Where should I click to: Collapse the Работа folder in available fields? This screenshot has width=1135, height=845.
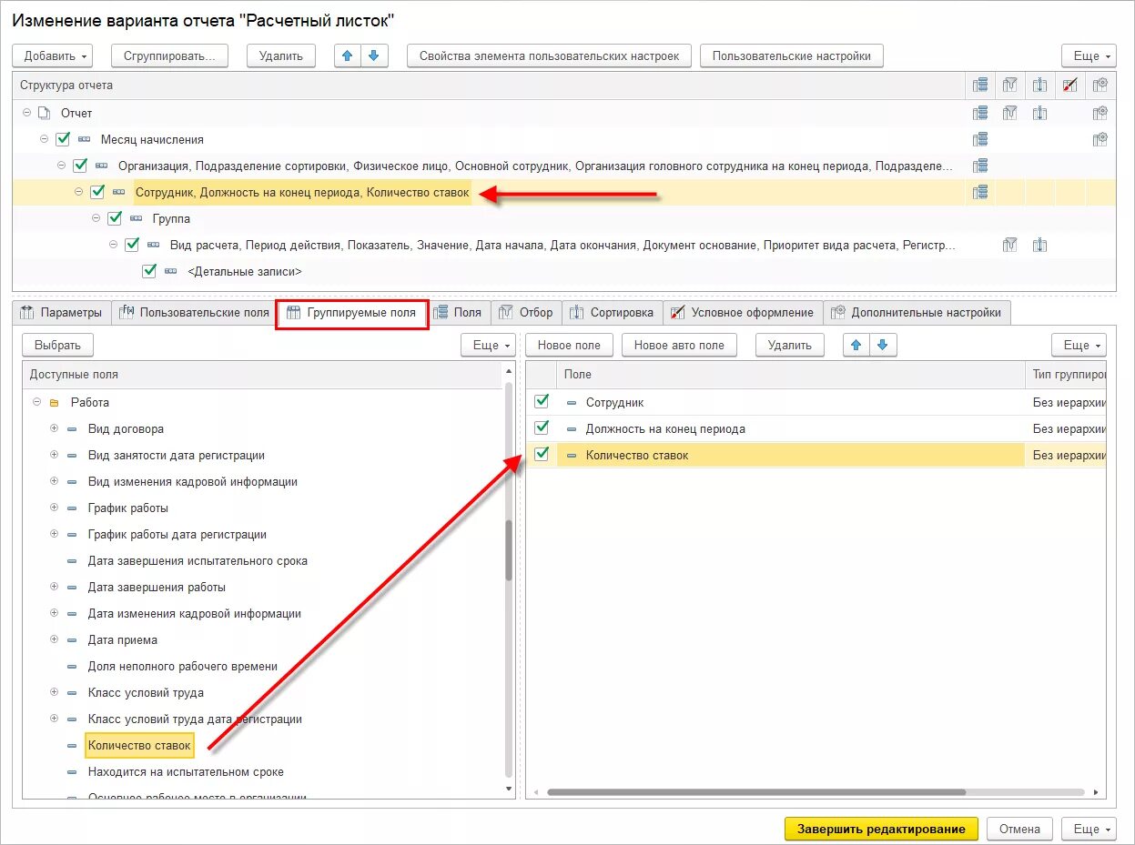click(x=36, y=403)
